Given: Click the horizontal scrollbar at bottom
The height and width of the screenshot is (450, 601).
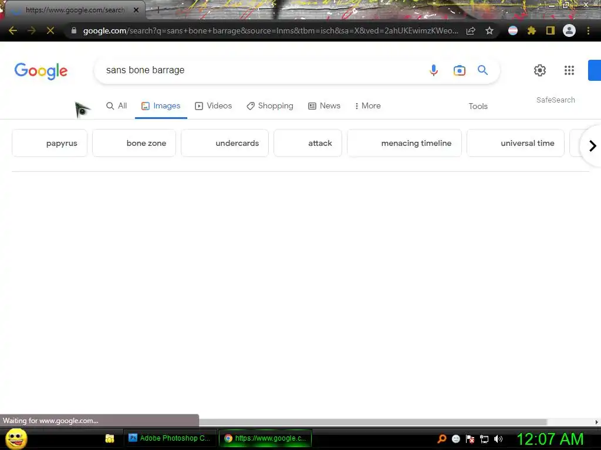Looking at the screenshot, I should tap(373, 422).
